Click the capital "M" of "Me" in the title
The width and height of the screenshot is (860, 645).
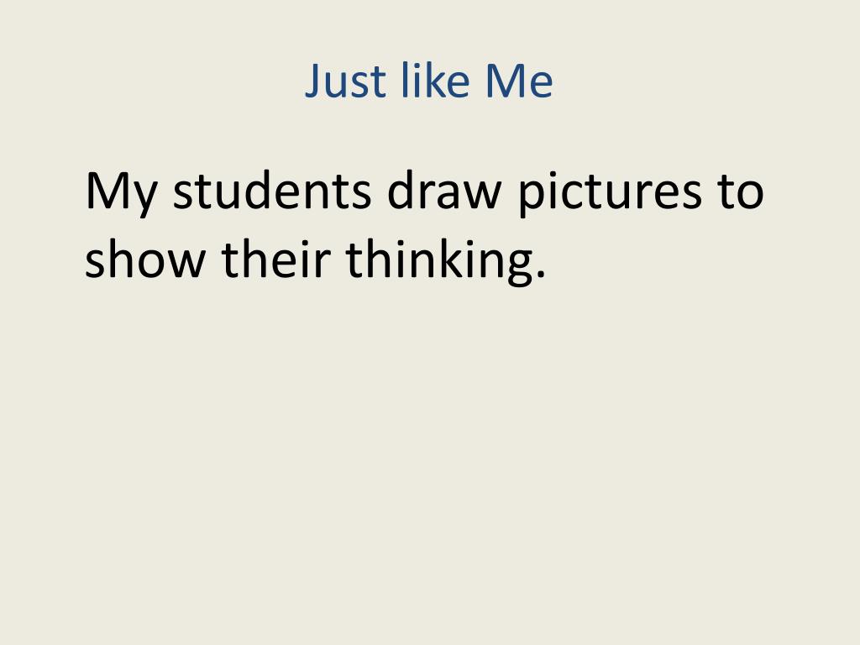pyautogui.click(x=503, y=81)
